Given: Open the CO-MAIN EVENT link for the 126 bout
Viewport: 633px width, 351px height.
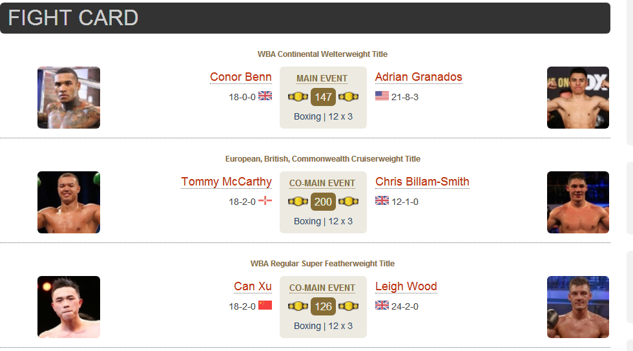Looking at the screenshot, I should pyautogui.click(x=322, y=288).
